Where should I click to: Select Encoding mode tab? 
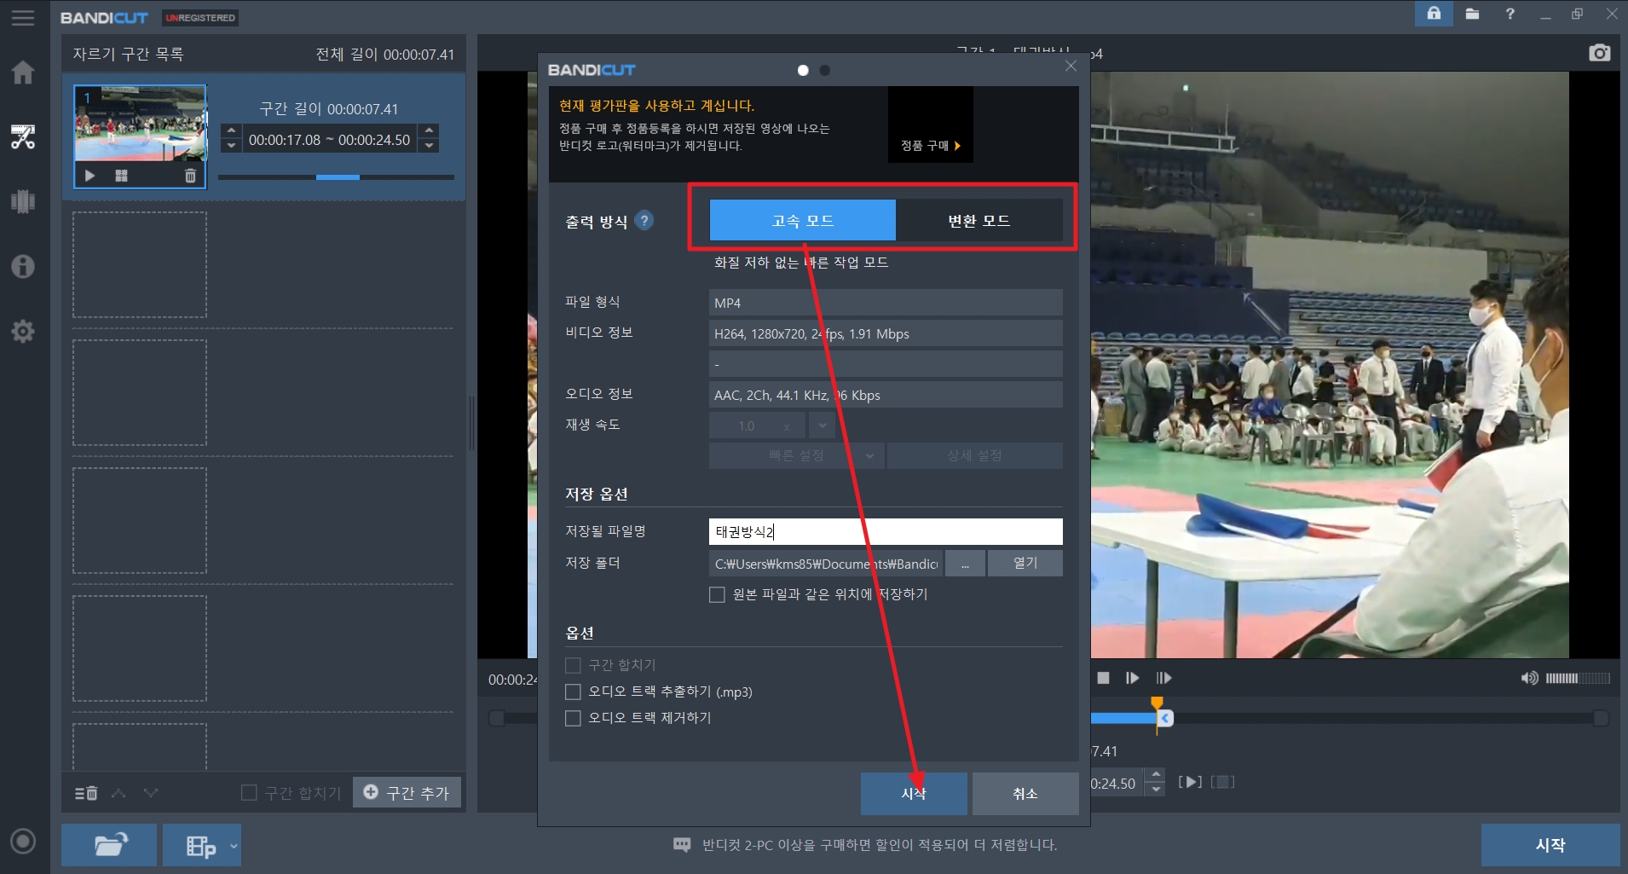(x=979, y=221)
